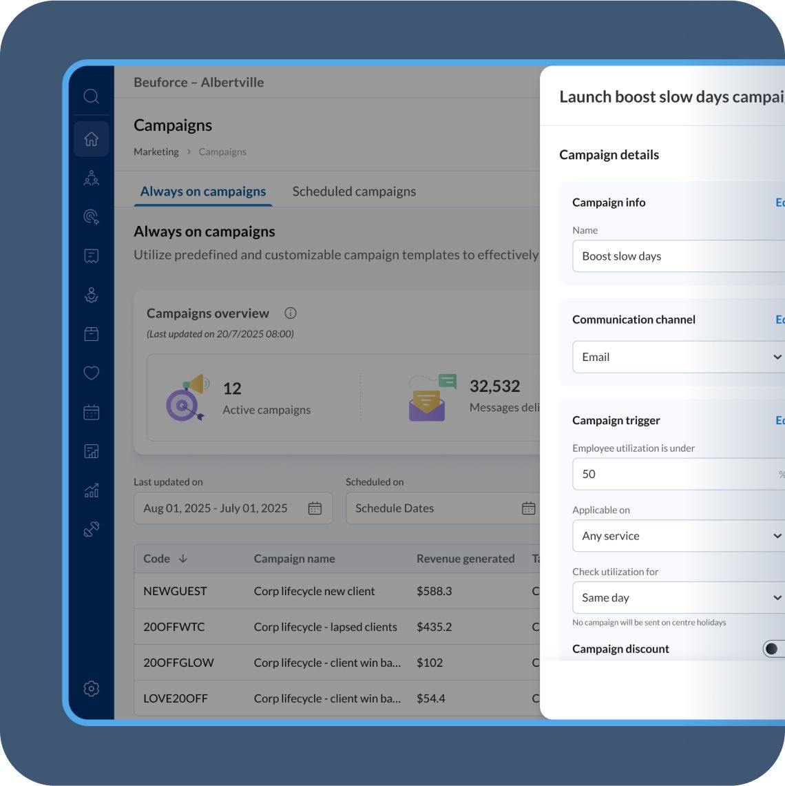Open the Same day utilization dropdown
This screenshot has width=785, height=786.
[x=678, y=597]
